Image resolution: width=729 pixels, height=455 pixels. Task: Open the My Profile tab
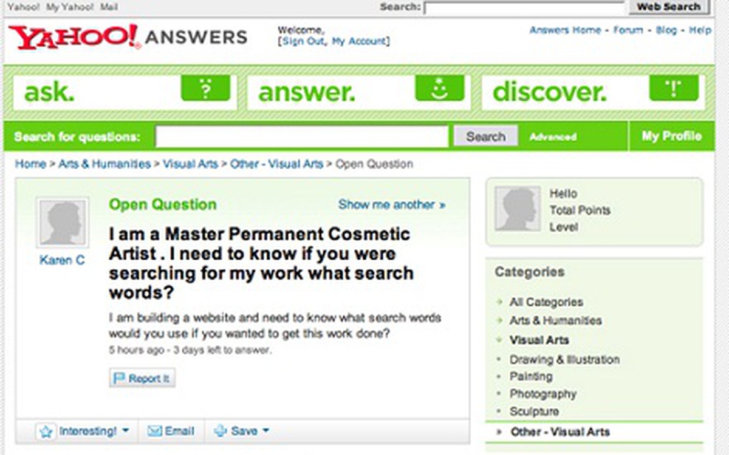coord(671,136)
